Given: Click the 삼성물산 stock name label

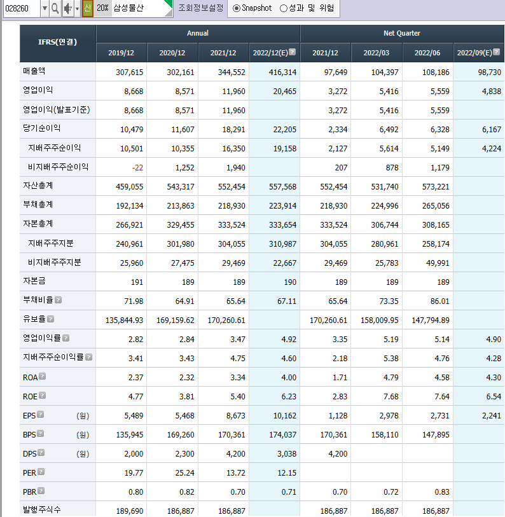Looking at the screenshot, I should 128,8.
